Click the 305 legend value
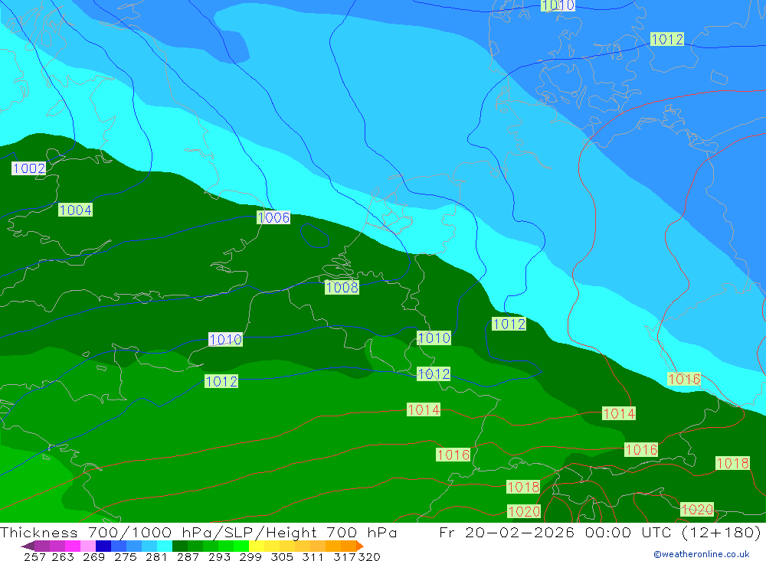The image size is (766, 561). tap(281, 556)
